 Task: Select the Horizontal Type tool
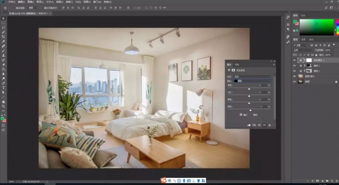[3, 88]
